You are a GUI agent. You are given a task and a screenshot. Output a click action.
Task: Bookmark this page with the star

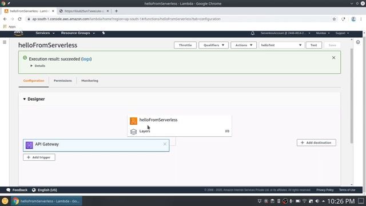tap(334, 19)
